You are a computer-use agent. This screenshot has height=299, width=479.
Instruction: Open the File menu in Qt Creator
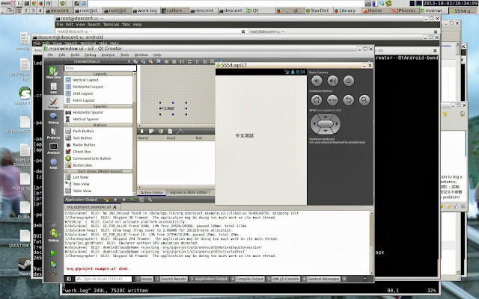pos(50,55)
